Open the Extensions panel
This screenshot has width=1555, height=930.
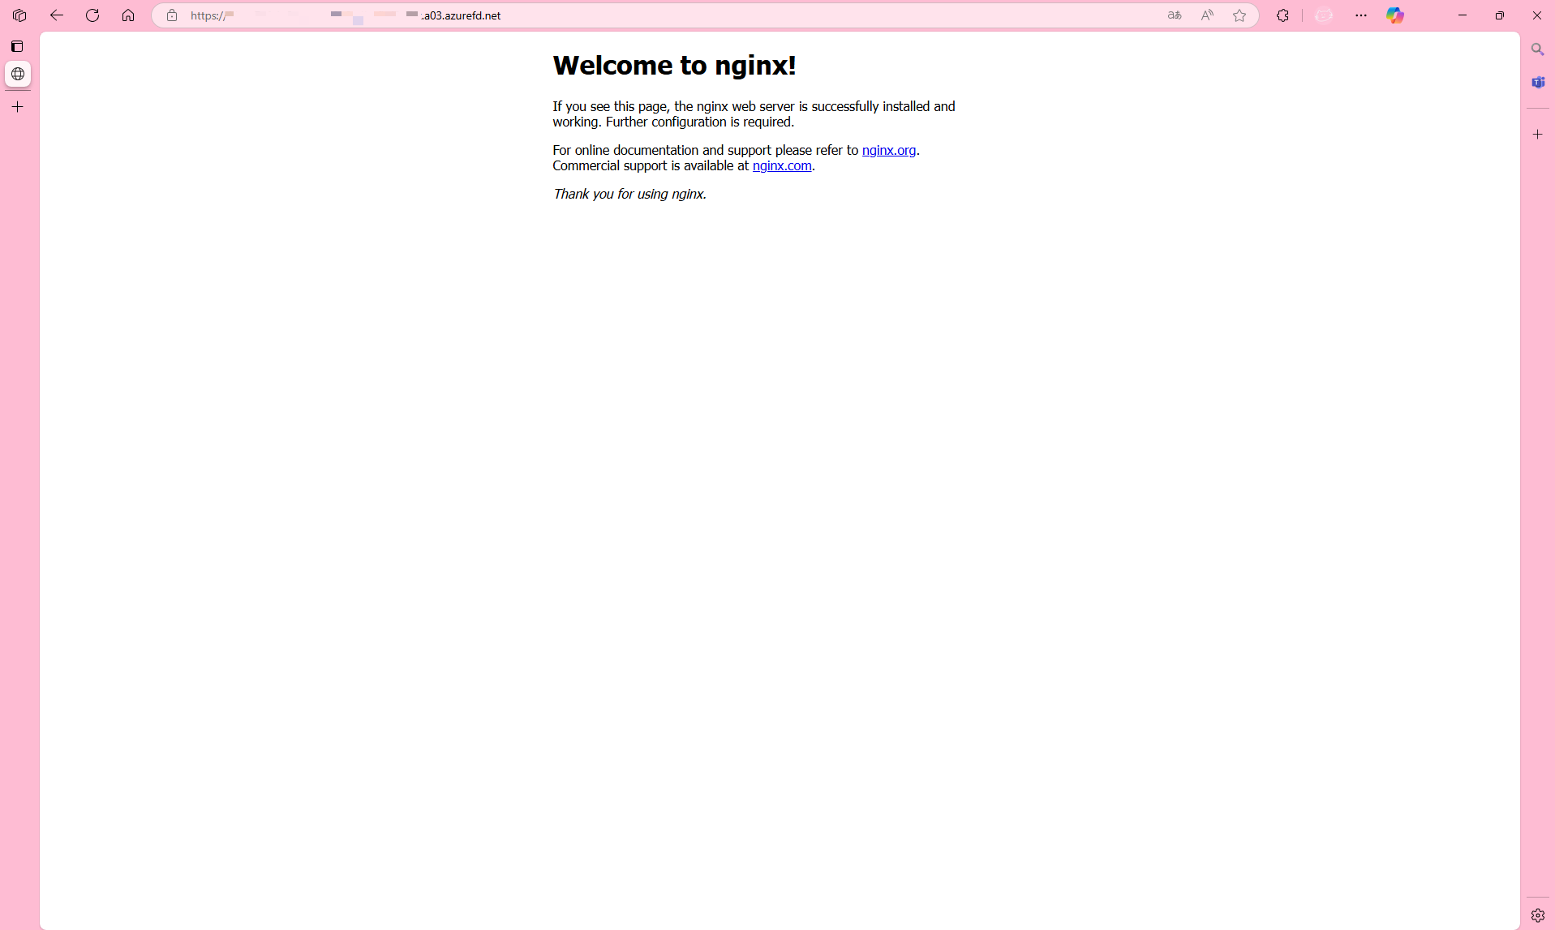tap(1282, 15)
